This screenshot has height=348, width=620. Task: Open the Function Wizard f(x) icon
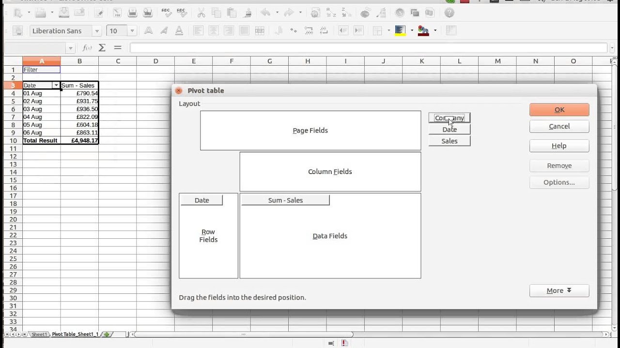87,48
